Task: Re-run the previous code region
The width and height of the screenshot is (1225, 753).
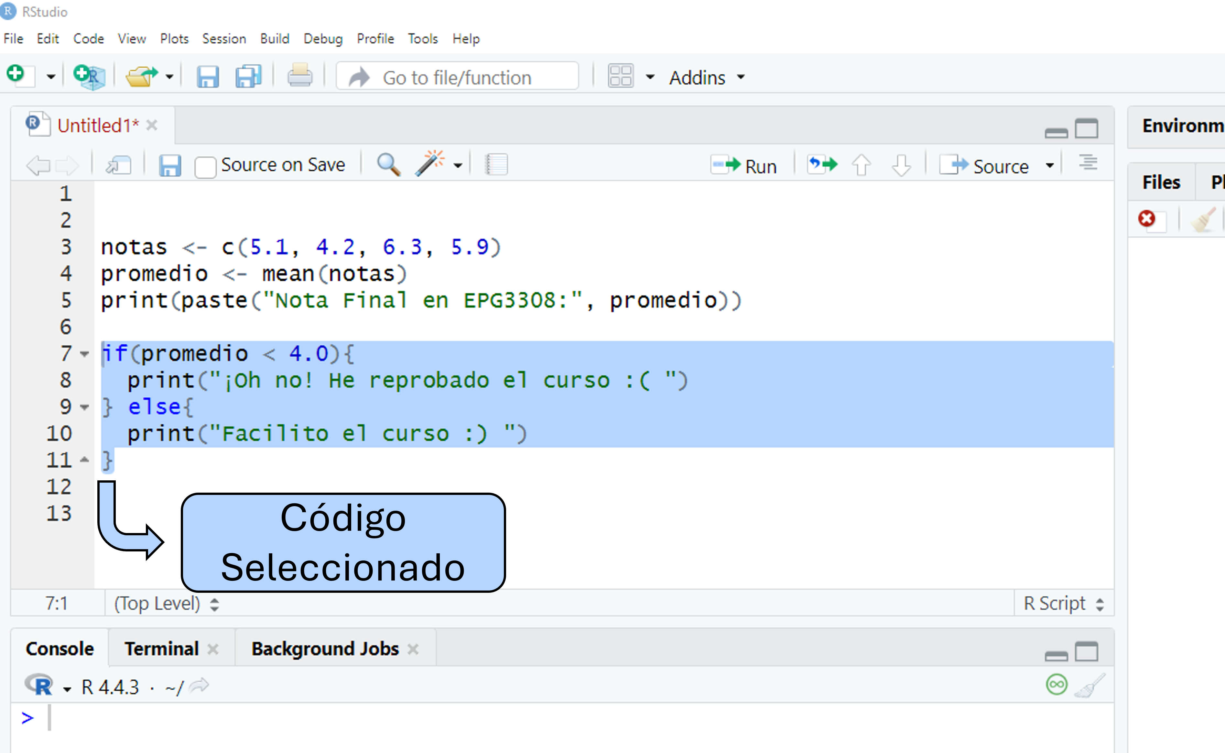Action: (822, 165)
